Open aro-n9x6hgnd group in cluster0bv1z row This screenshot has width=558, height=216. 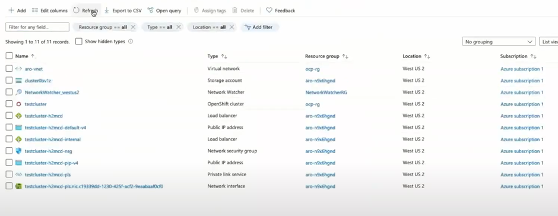coord(321,81)
